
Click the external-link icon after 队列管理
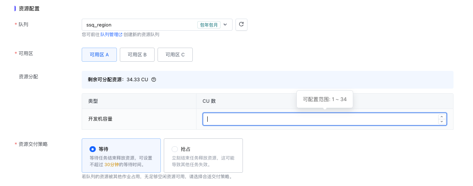[121, 35]
